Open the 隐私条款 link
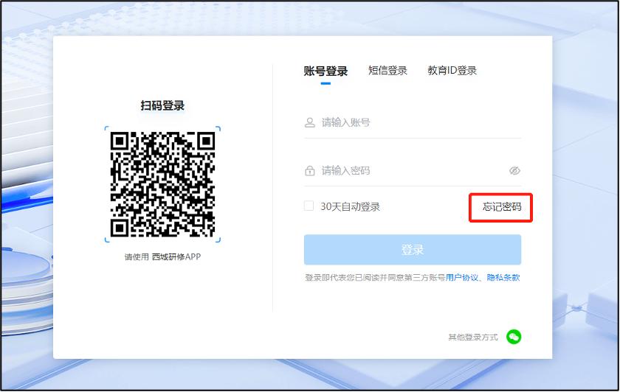The width and height of the screenshot is (620, 392). (x=503, y=278)
